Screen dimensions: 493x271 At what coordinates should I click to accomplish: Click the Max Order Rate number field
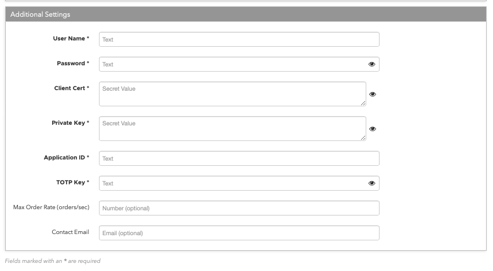239,208
